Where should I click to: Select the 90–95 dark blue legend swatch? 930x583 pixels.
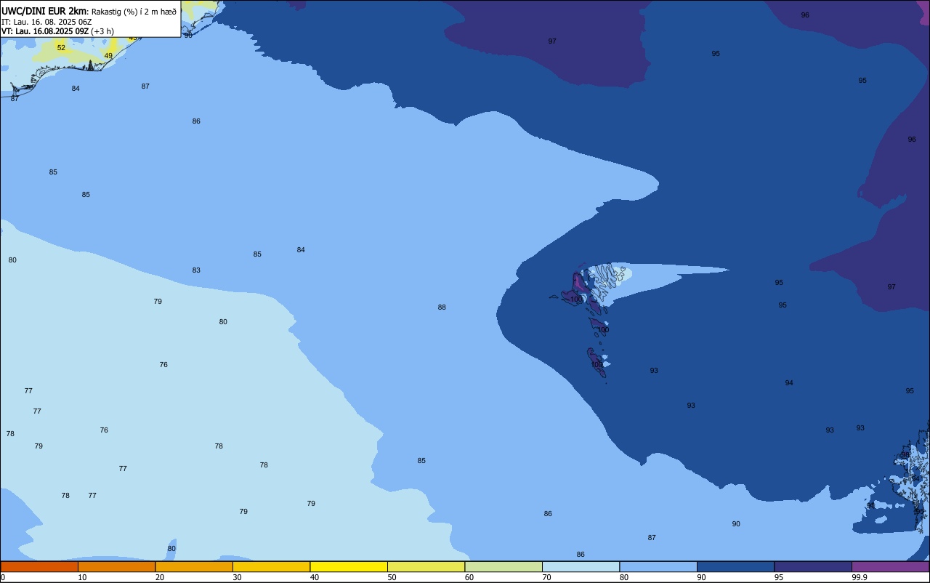pyautogui.click(x=735, y=566)
